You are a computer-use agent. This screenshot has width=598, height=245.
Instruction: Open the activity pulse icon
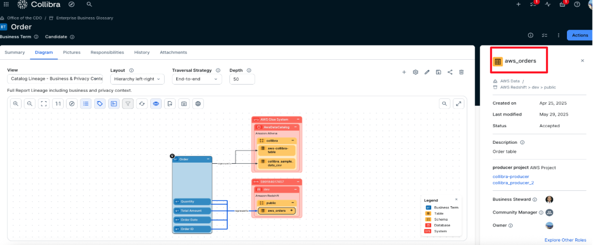tap(548, 4)
